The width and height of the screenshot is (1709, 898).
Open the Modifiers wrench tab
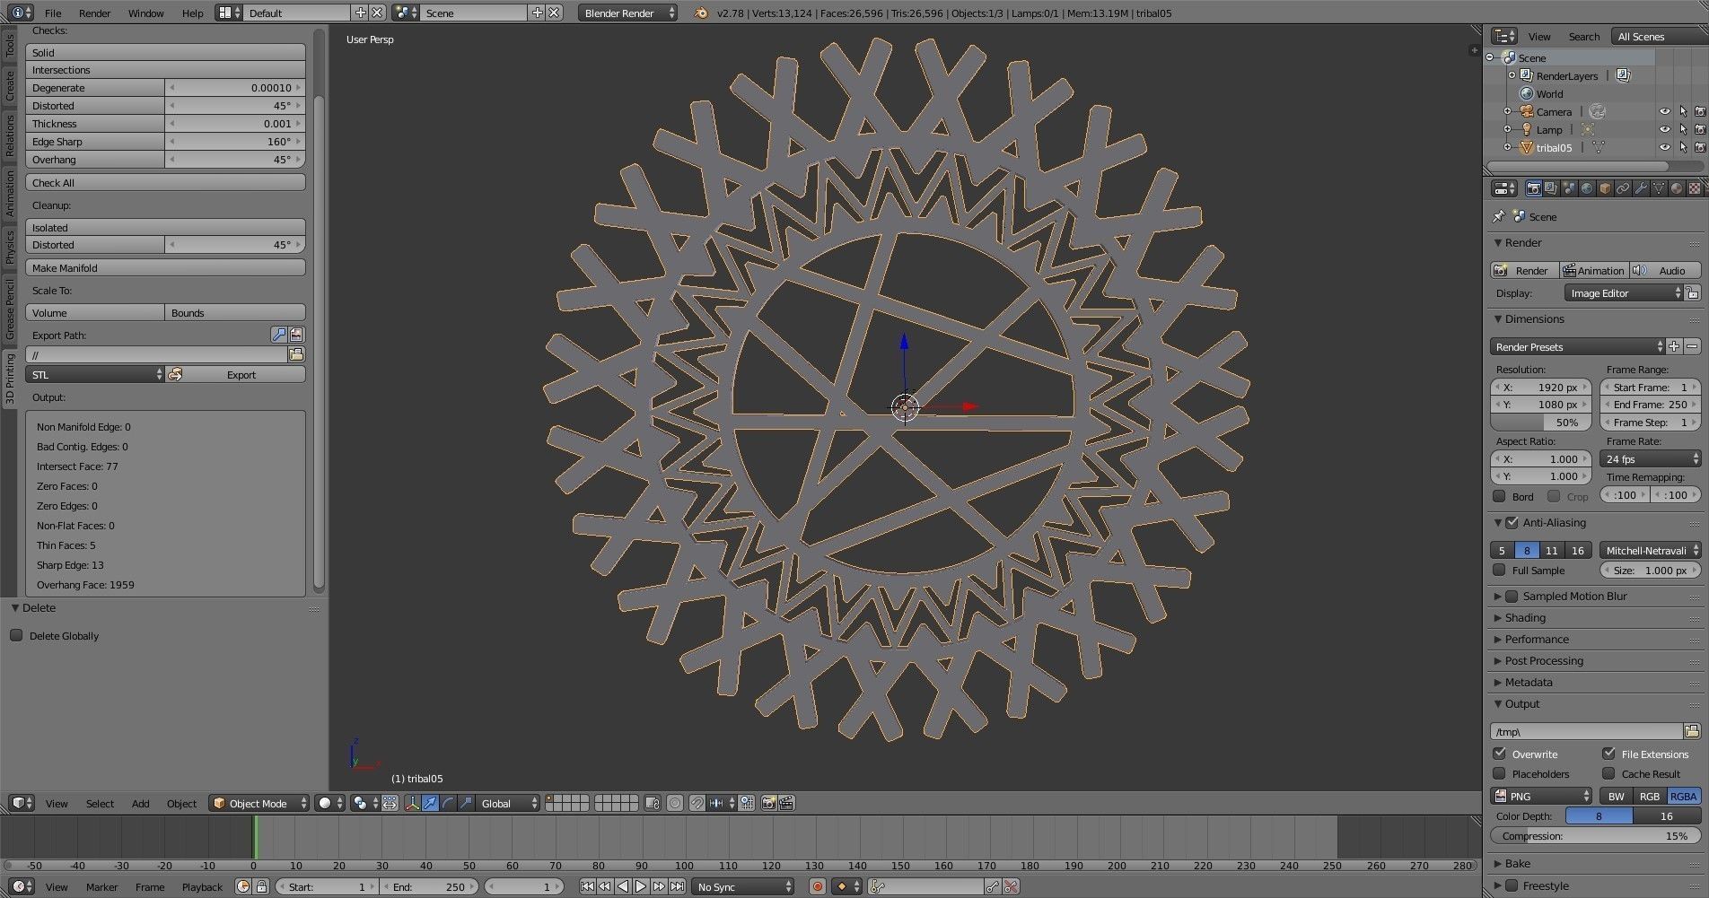pyautogui.click(x=1641, y=188)
